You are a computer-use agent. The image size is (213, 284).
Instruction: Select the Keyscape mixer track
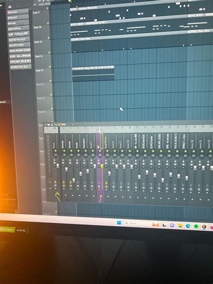[62, 144]
